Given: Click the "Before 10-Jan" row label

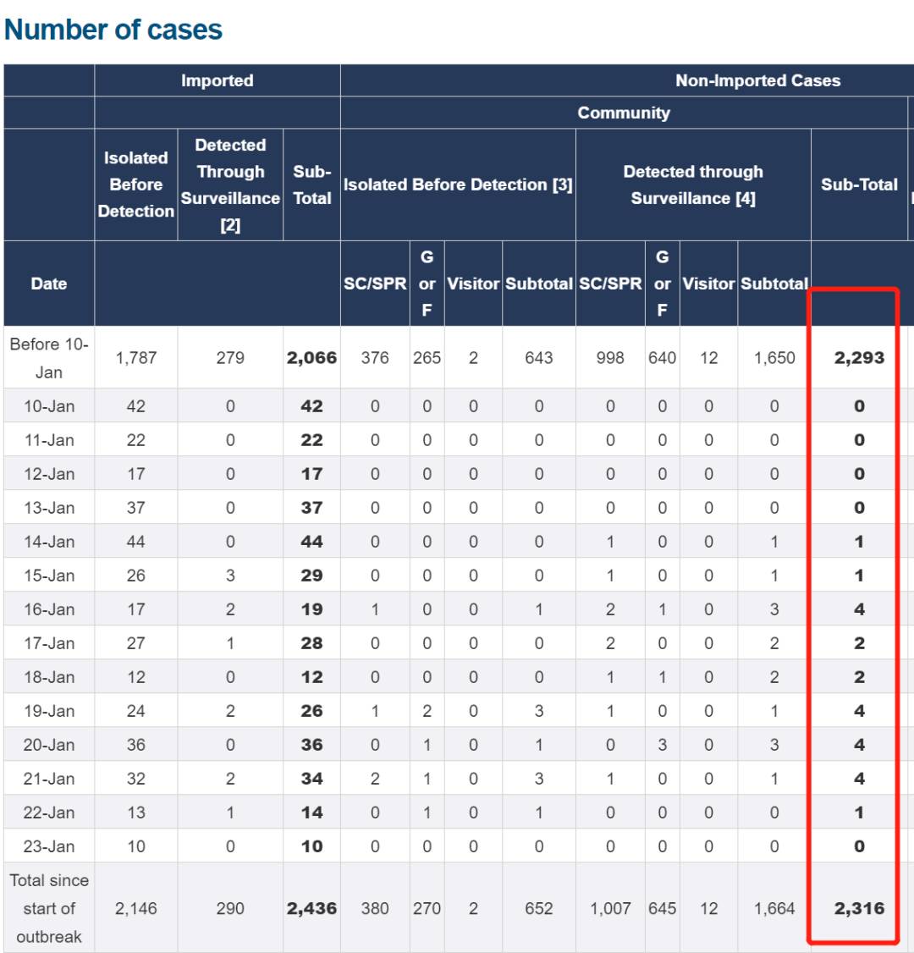Looking at the screenshot, I should pos(49,358).
